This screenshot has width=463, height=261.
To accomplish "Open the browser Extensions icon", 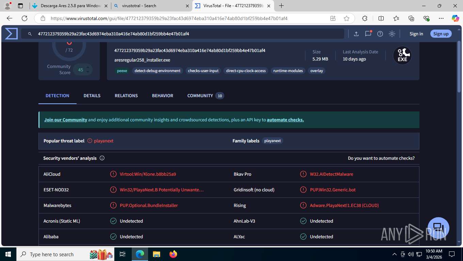I will (365, 18).
